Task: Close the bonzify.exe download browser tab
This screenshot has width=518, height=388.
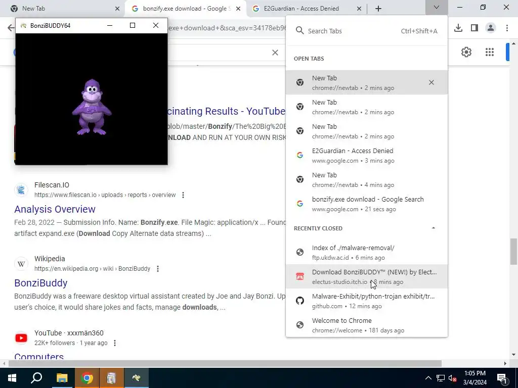Action: tap(238, 9)
